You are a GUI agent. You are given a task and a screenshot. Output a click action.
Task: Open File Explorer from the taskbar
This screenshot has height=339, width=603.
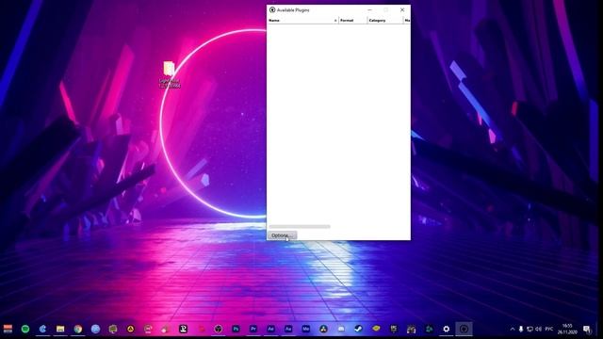pyautogui.click(x=60, y=329)
